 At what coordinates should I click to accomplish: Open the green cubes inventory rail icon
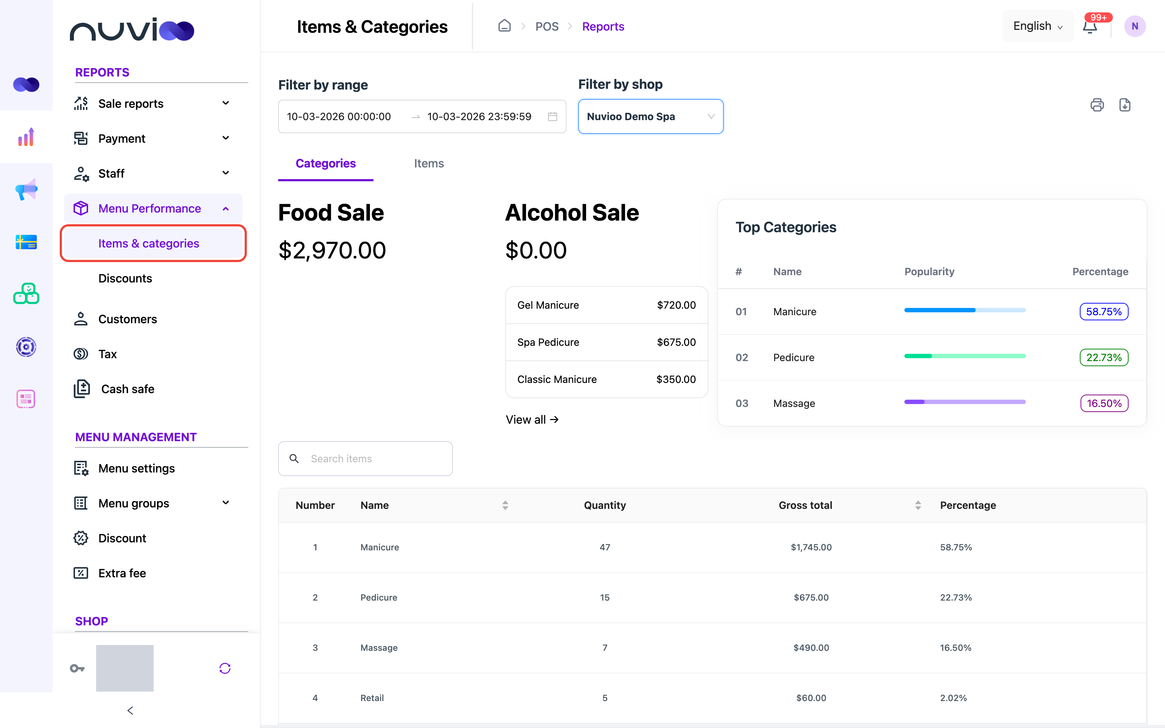pyautogui.click(x=26, y=294)
